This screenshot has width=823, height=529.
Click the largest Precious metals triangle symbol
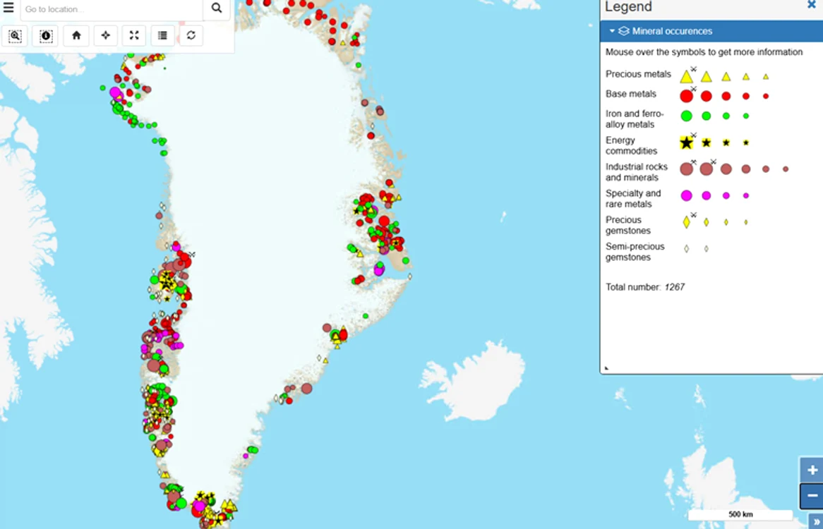[687, 77]
